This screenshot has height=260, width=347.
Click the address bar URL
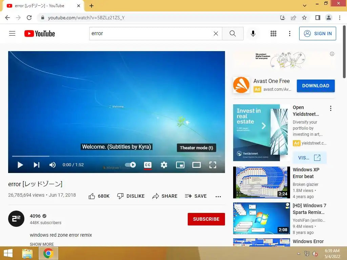pyautogui.click(x=86, y=18)
